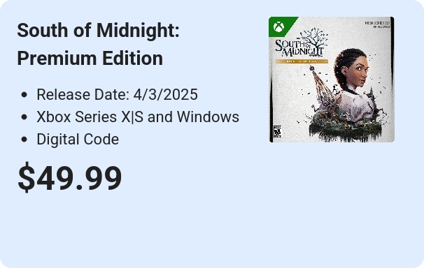Click the Digital Code list item

78,139
